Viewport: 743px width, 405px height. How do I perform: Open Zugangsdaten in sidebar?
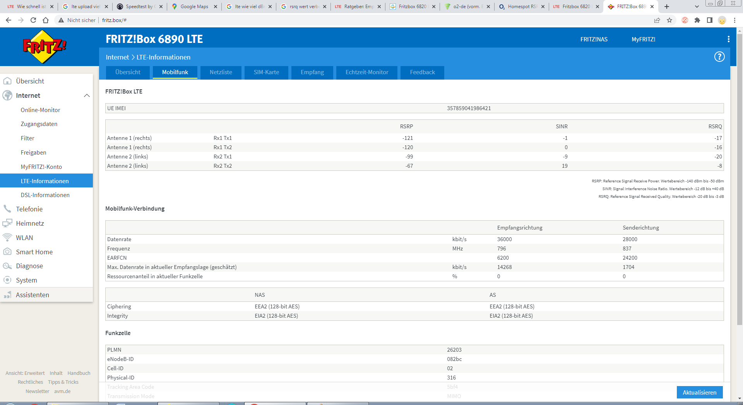[x=39, y=124]
